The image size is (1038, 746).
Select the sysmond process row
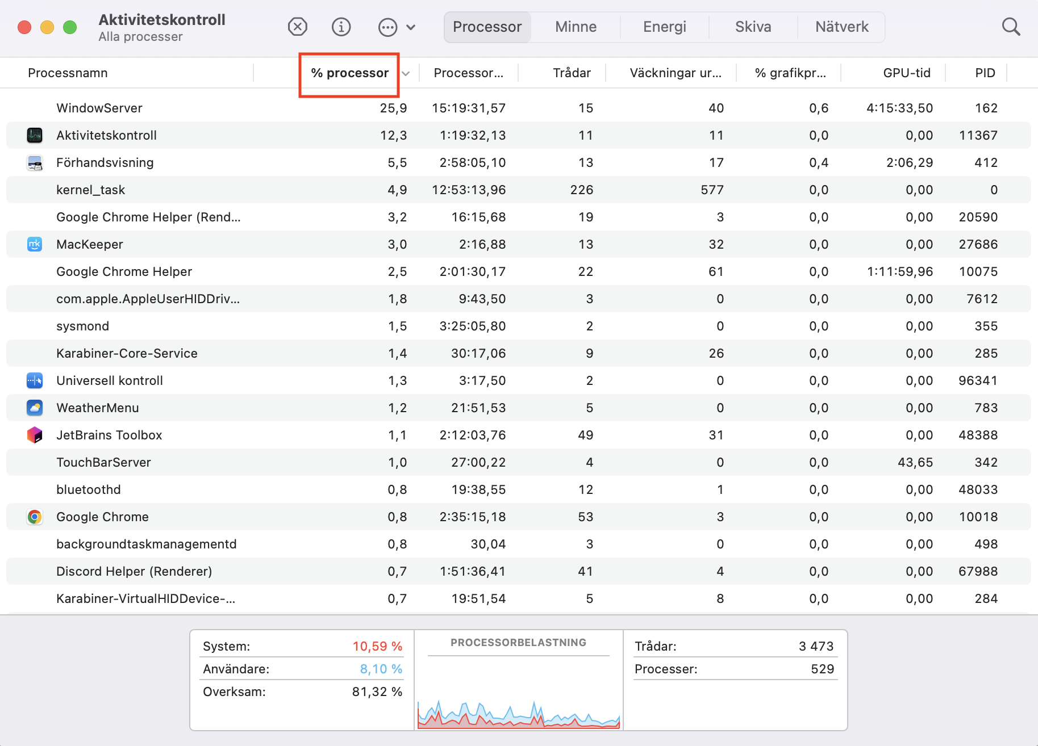pos(519,326)
